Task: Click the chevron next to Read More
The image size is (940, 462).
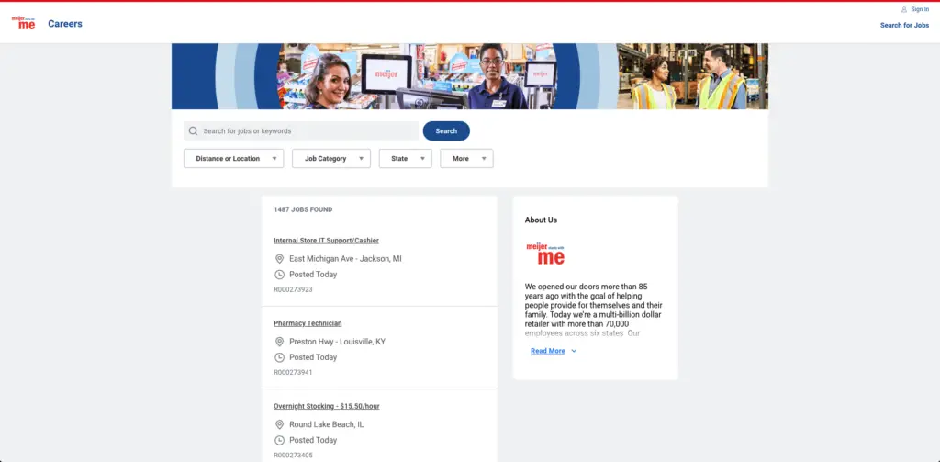Action: click(574, 351)
